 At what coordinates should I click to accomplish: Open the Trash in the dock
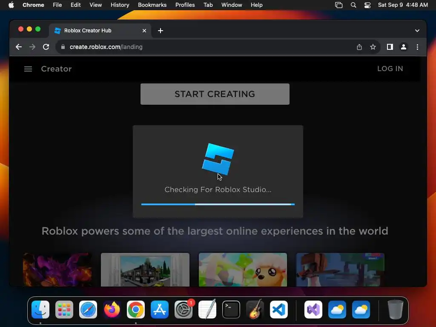pos(396,310)
